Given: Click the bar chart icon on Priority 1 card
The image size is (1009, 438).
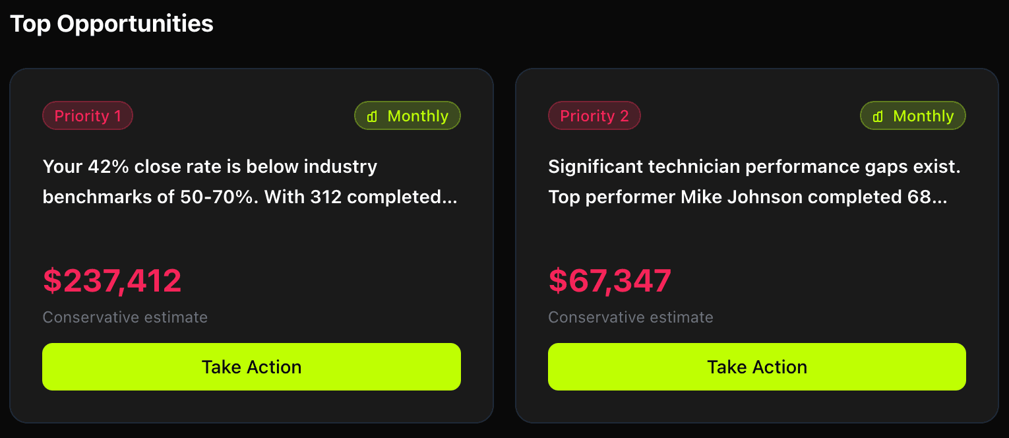Looking at the screenshot, I should [x=373, y=115].
